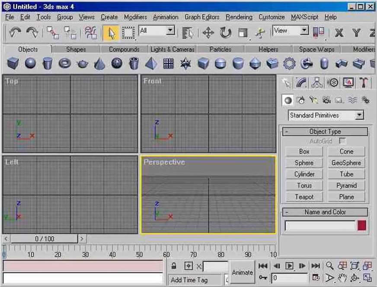
Task: Choose the Select Object arrow tool
Action: pyautogui.click(x=111, y=33)
